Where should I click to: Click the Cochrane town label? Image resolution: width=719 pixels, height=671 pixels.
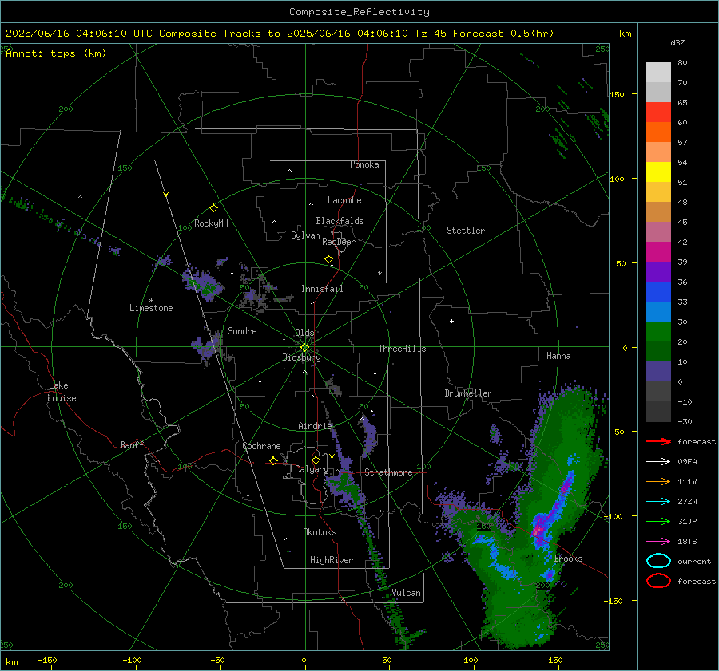click(x=261, y=446)
